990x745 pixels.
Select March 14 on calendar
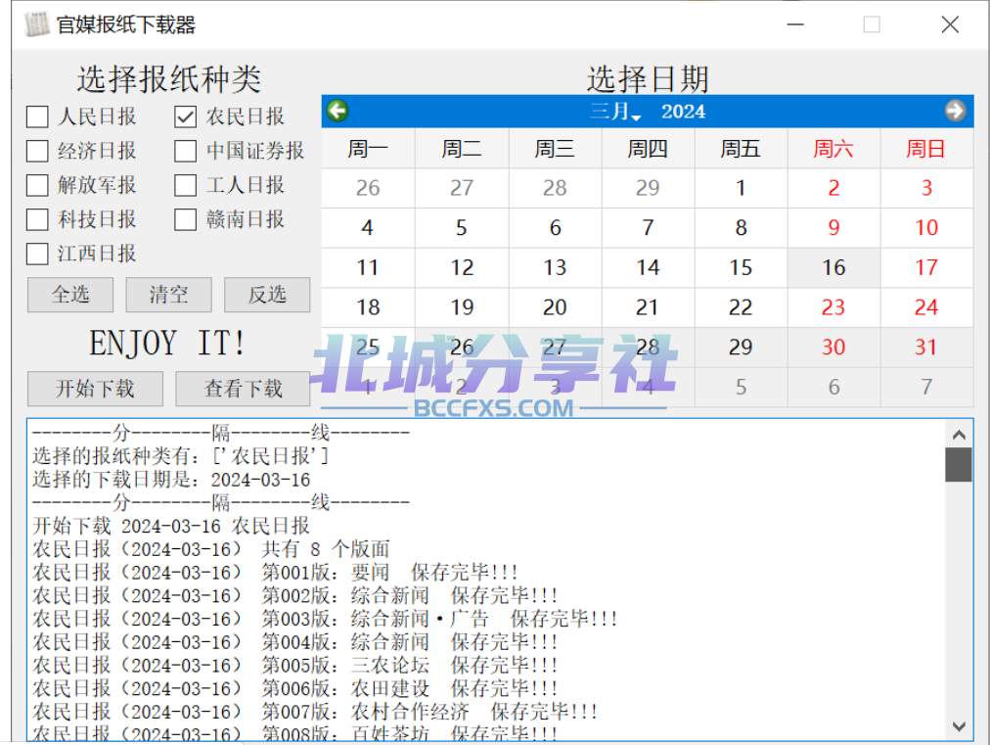(x=648, y=267)
